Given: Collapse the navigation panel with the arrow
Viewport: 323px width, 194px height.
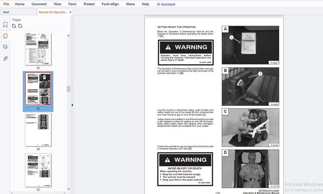Looking at the screenshot, I should (72, 105).
